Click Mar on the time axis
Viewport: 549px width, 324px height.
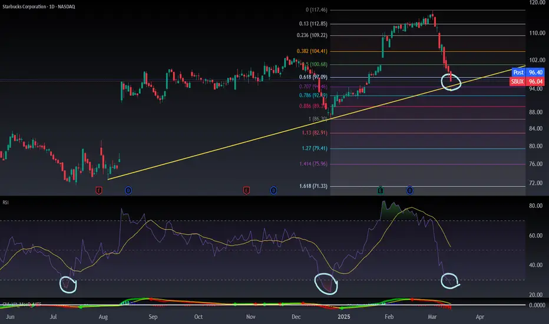(x=432, y=317)
